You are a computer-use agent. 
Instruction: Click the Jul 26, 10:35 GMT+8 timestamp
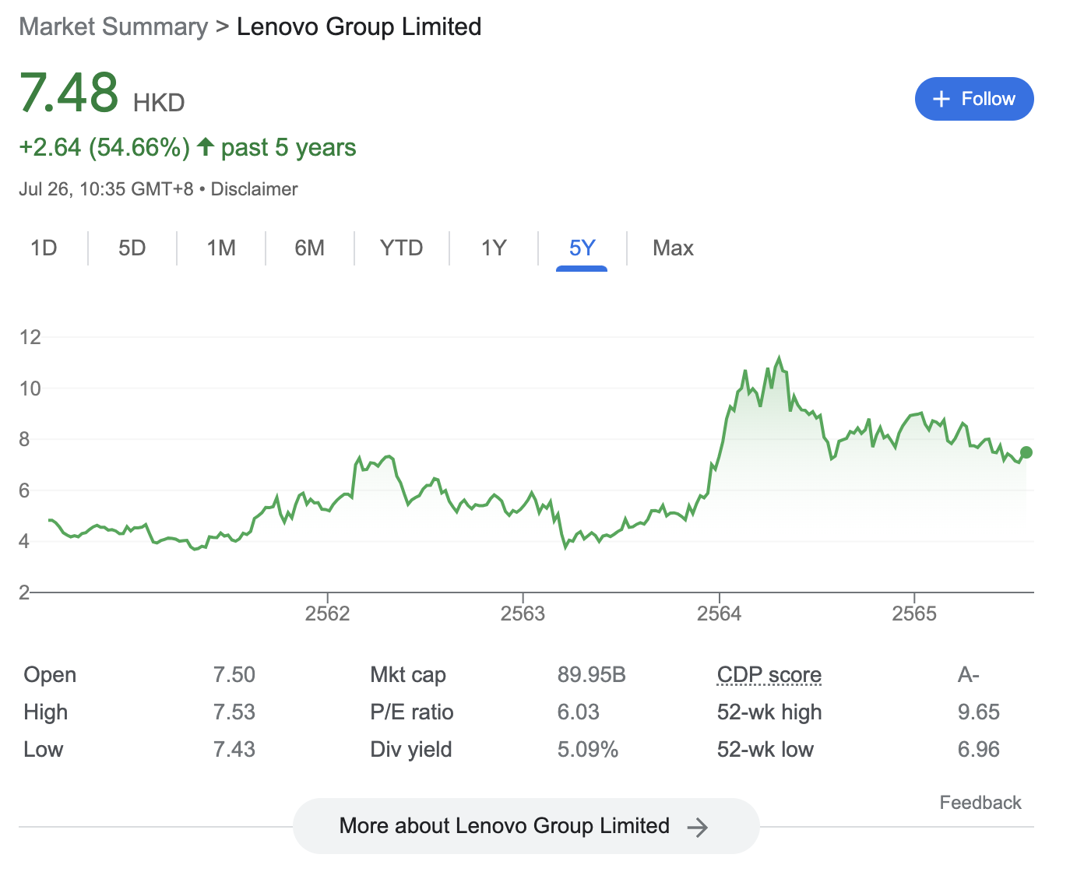(106, 189)
